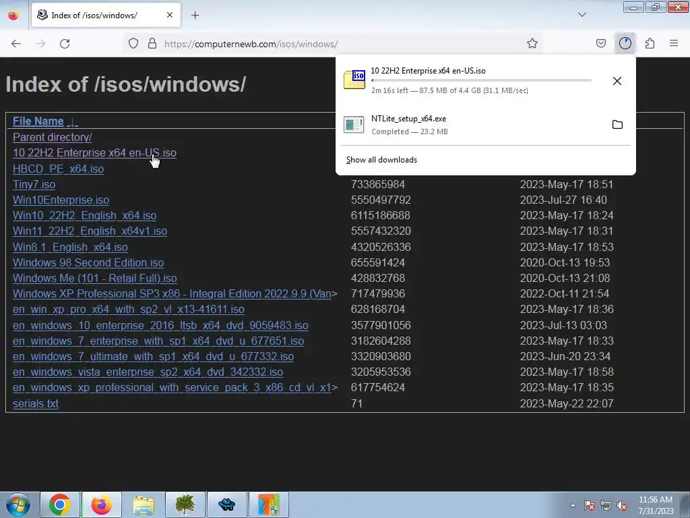Open the shielded installer taskbar item

pos(269,505)
